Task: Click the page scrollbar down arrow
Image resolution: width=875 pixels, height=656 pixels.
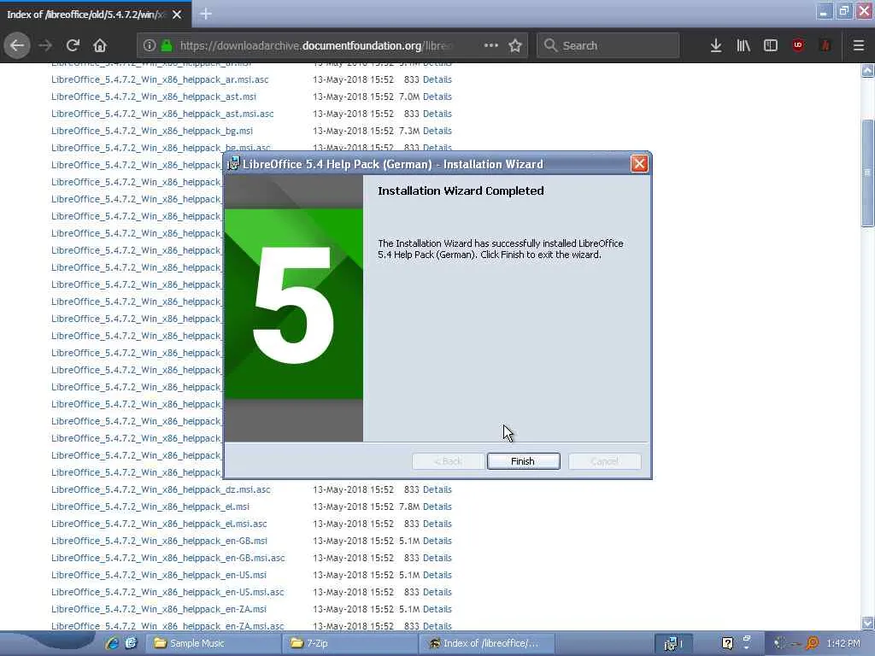Action: [x=868, y=623]
